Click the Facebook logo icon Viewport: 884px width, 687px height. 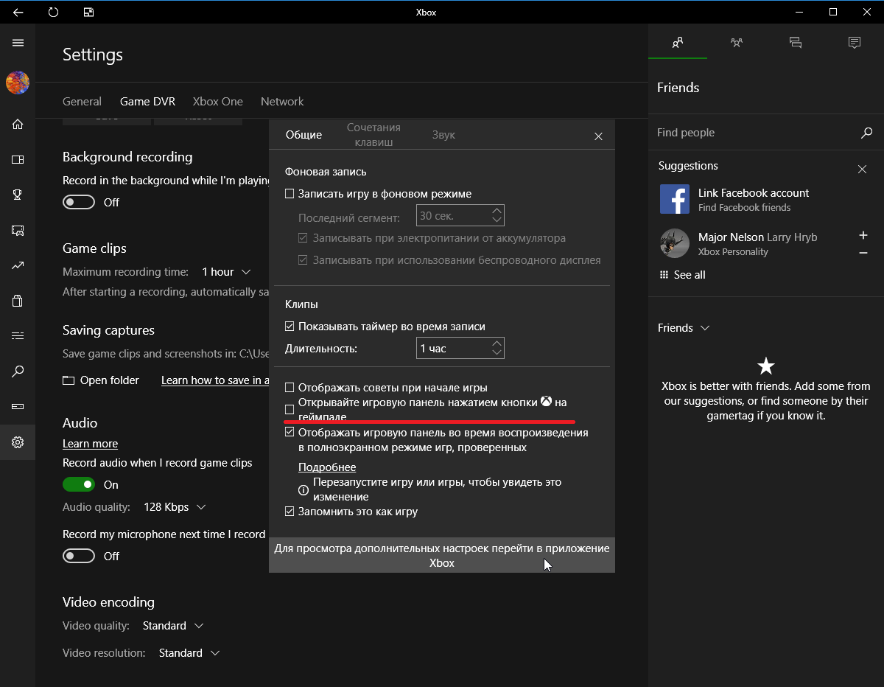pyautogui.click(x=675, y=199)
